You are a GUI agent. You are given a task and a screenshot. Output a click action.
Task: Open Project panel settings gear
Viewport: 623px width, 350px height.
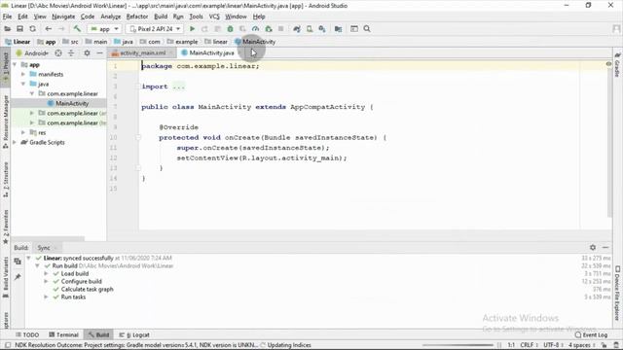click(x=87, y=53)
